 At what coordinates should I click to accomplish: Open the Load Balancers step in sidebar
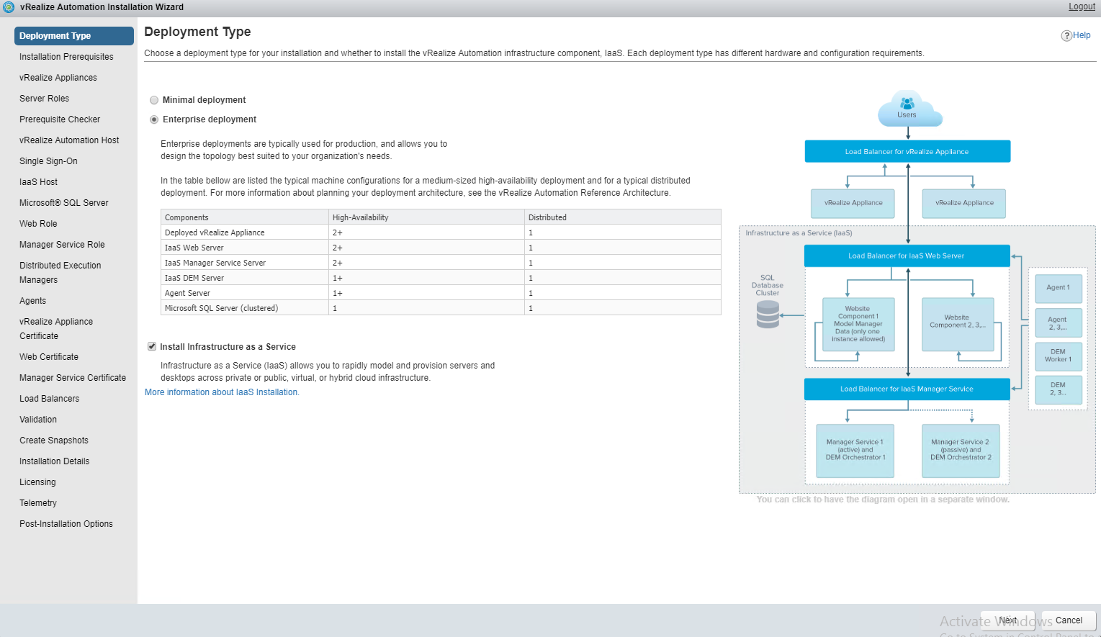[x=50, y=399]
